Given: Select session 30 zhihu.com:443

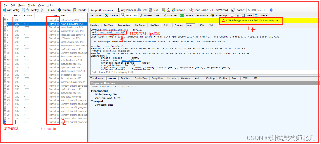Looking at the screenshot, I should point(45,118).
